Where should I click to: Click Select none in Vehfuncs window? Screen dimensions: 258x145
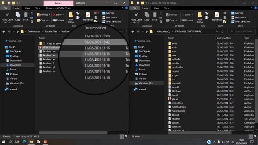pos(110,17)
